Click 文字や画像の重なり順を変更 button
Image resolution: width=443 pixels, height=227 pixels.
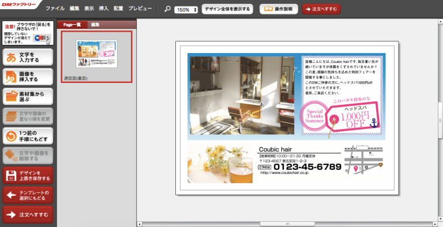click(x=28, y=116)
